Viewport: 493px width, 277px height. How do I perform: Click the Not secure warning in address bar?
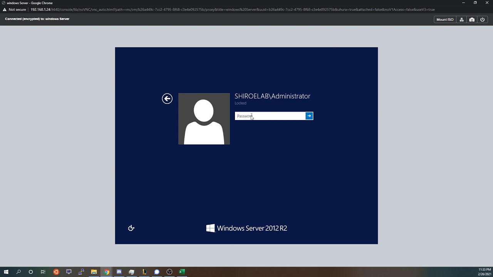(x=15, y=10)
